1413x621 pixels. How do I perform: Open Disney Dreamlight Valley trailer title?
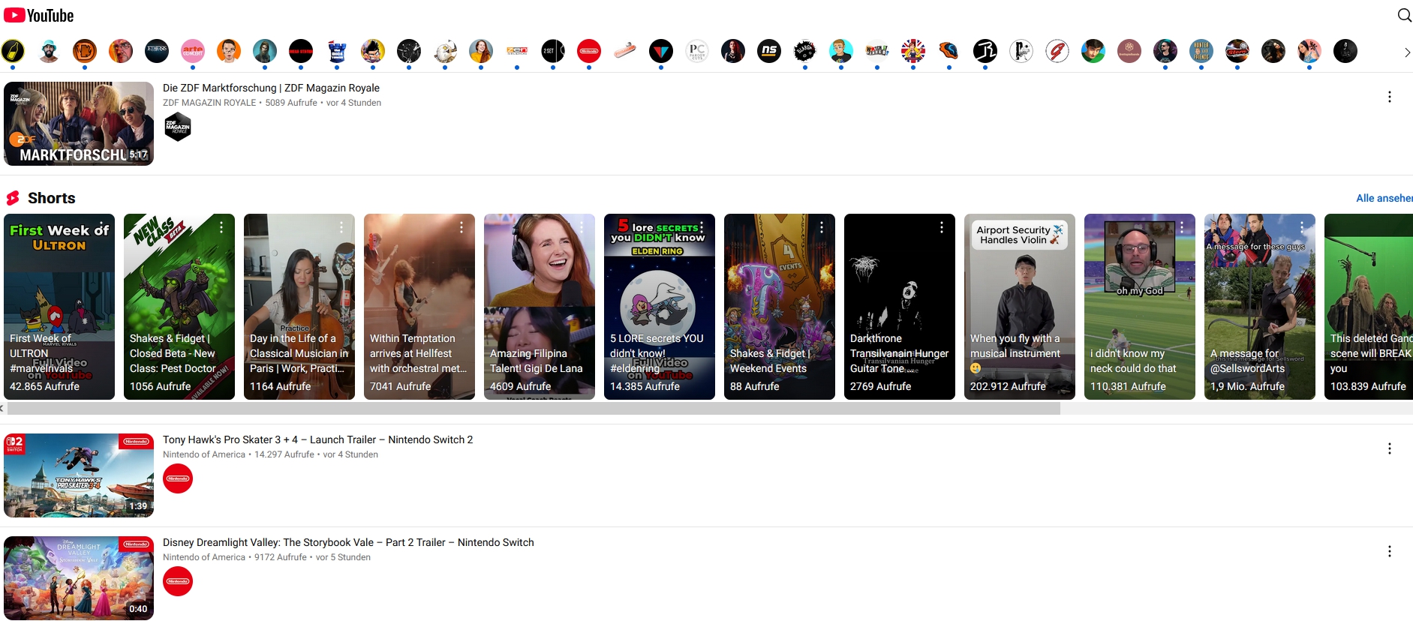point(348,542)
